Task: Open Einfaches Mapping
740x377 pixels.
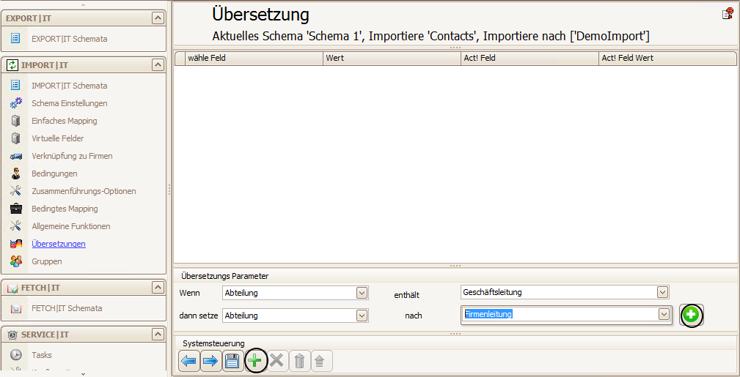Action: (65, 121)
